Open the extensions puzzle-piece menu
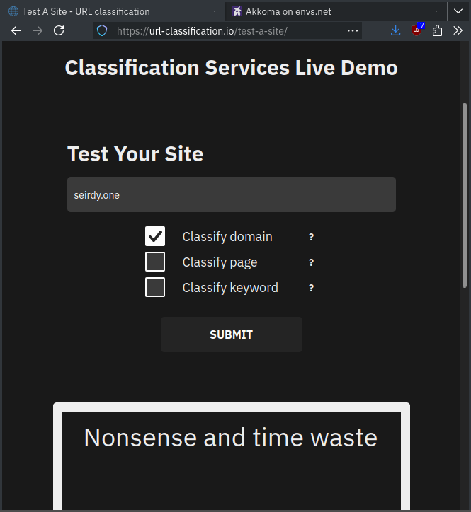The width and height of the screenshot is (471, 512). 437,31
